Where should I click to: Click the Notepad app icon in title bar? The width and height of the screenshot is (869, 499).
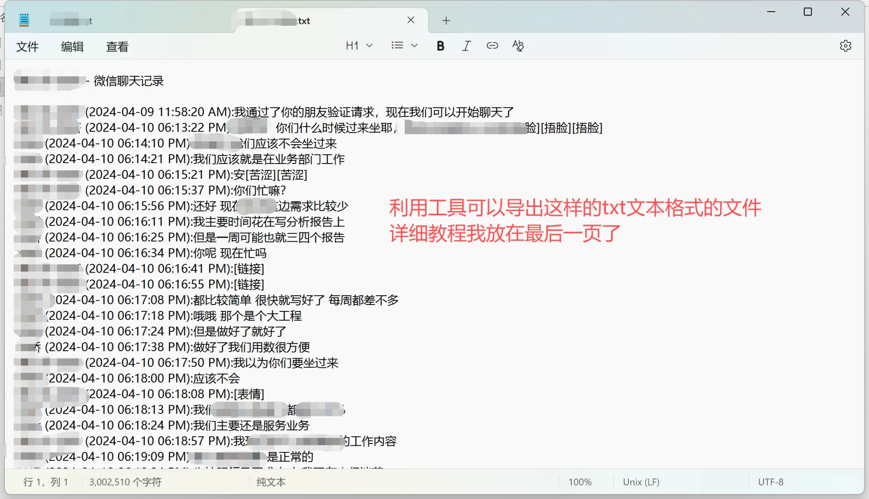[24, 20]
